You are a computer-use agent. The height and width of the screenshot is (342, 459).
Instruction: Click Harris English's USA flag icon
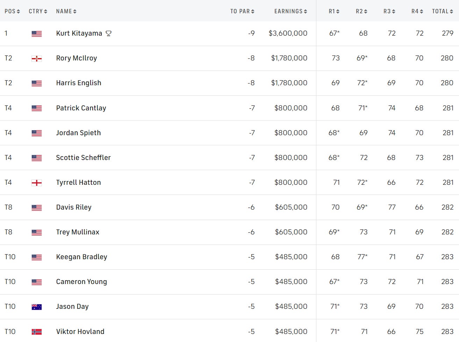37,83
